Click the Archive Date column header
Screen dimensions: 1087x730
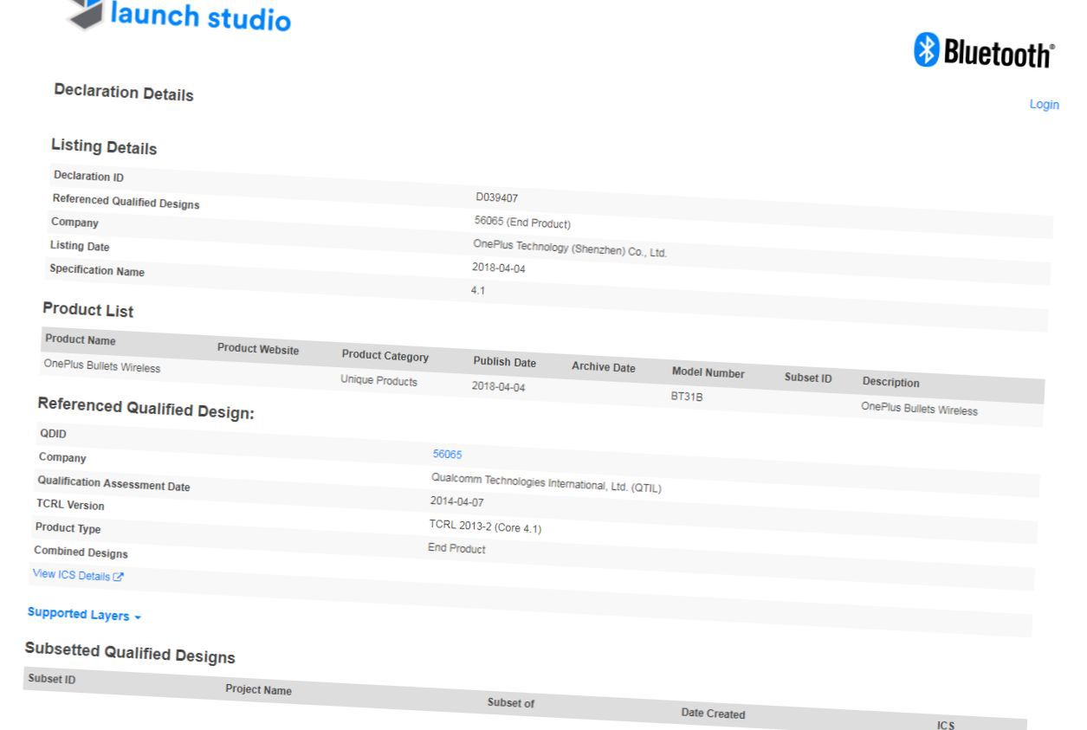(x=603, y=367)
